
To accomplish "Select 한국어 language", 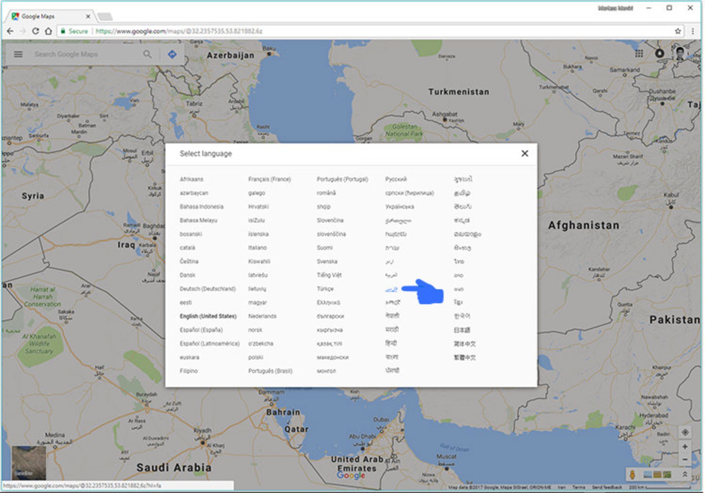I will (462, 316).
